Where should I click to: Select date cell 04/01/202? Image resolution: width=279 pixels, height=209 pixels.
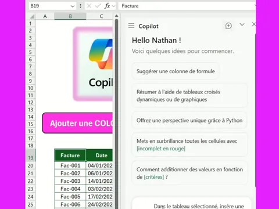99,165
